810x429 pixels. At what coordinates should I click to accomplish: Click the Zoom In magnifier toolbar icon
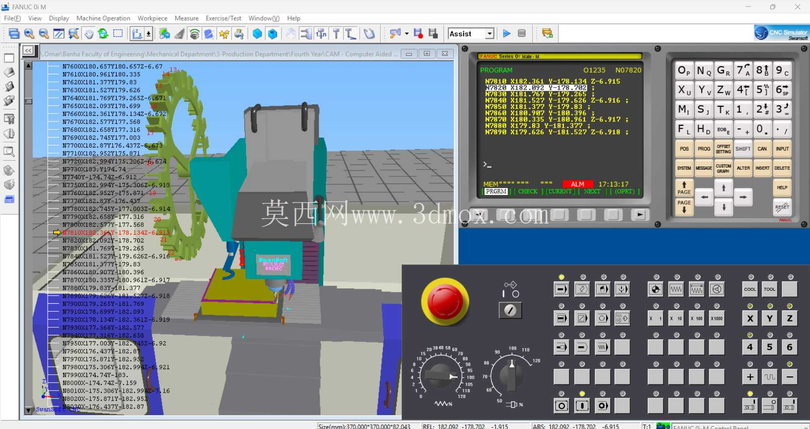tap(29, 34)
